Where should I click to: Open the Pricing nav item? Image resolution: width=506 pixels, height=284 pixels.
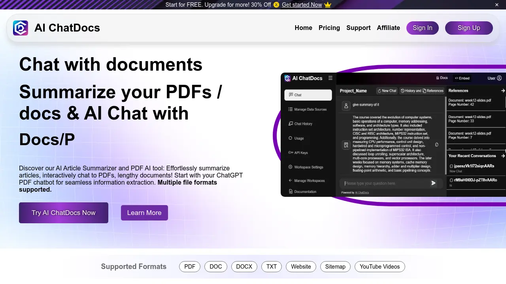point(329,28)
